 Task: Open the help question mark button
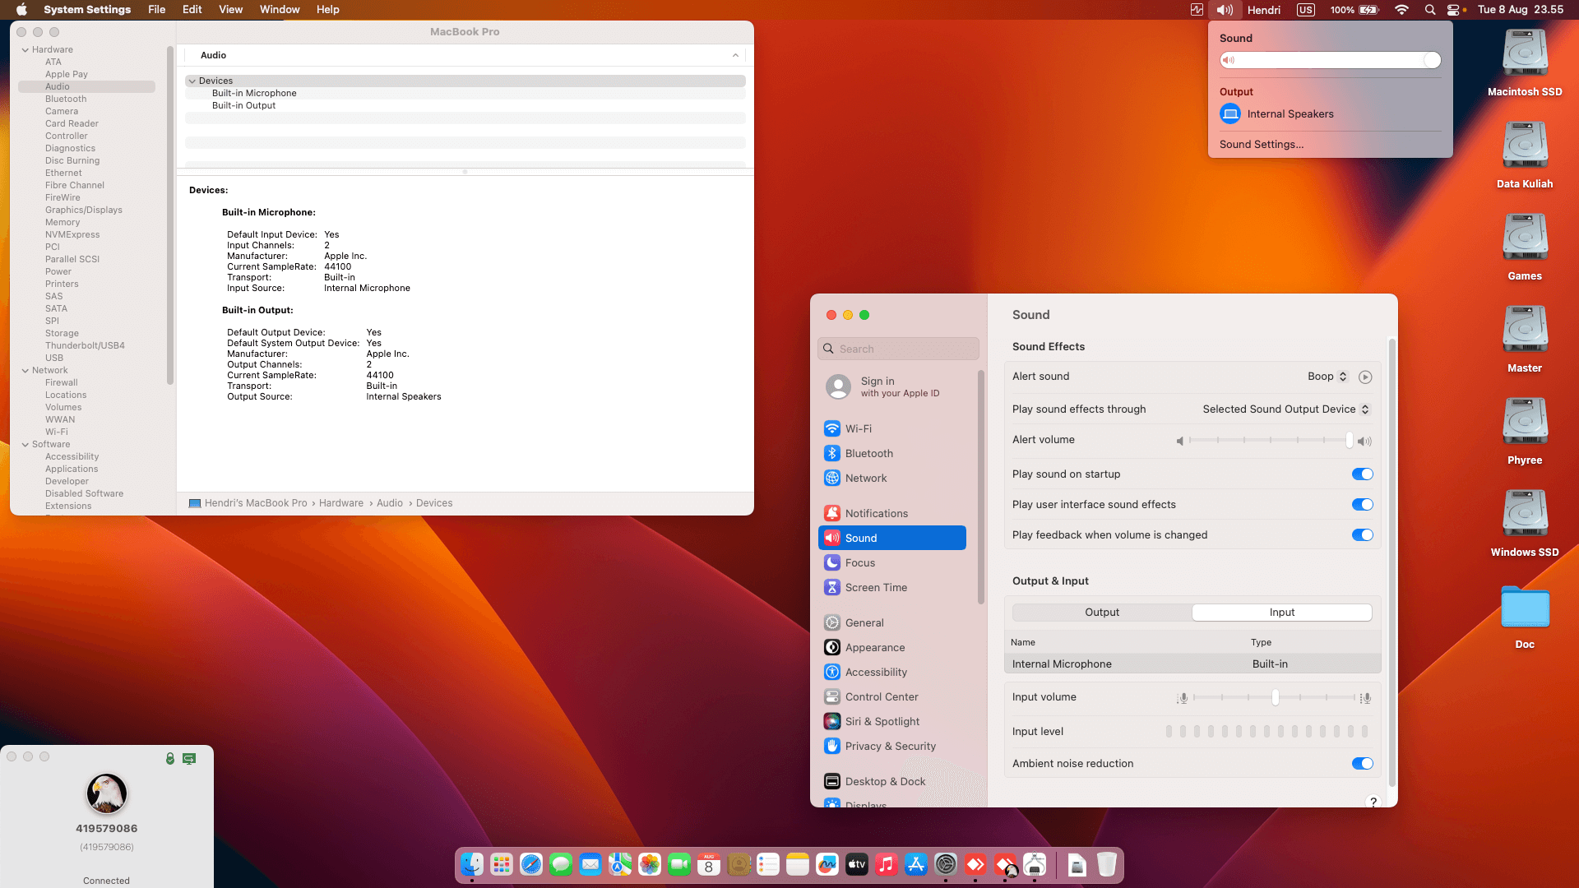[1373, 802]
